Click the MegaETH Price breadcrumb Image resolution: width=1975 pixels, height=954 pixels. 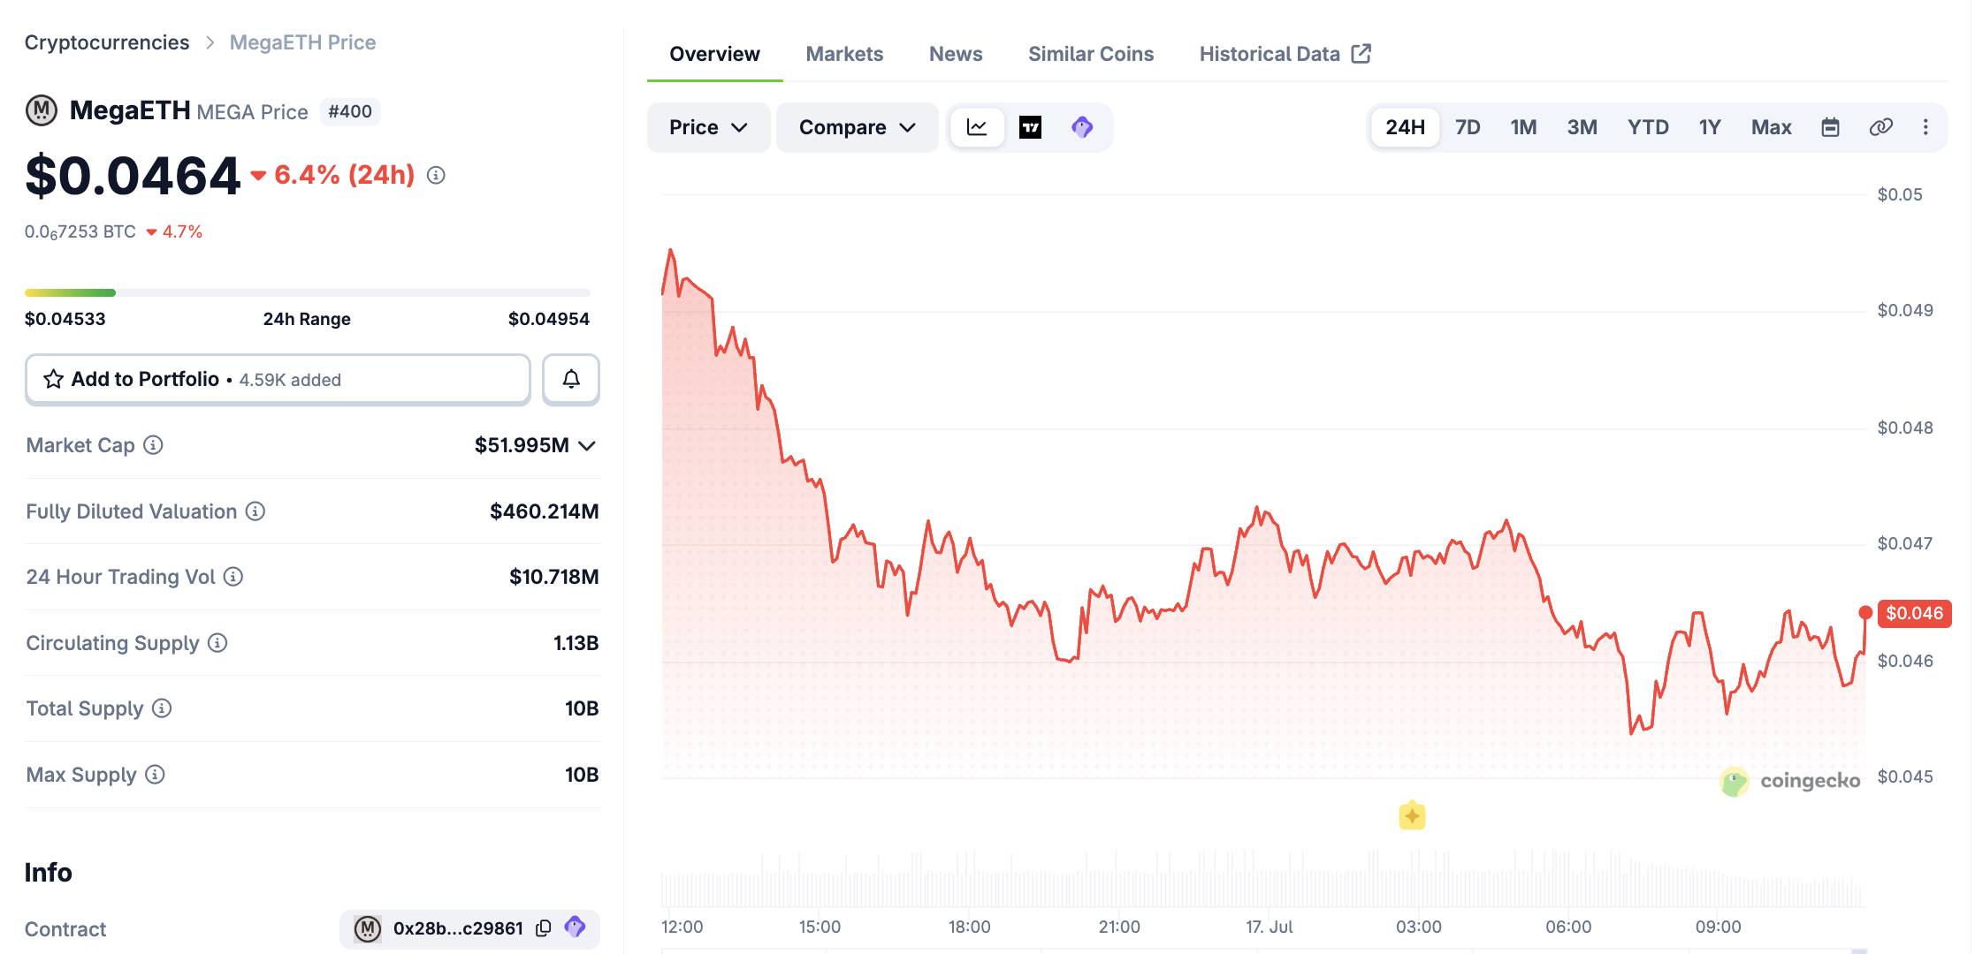[302, 42]
